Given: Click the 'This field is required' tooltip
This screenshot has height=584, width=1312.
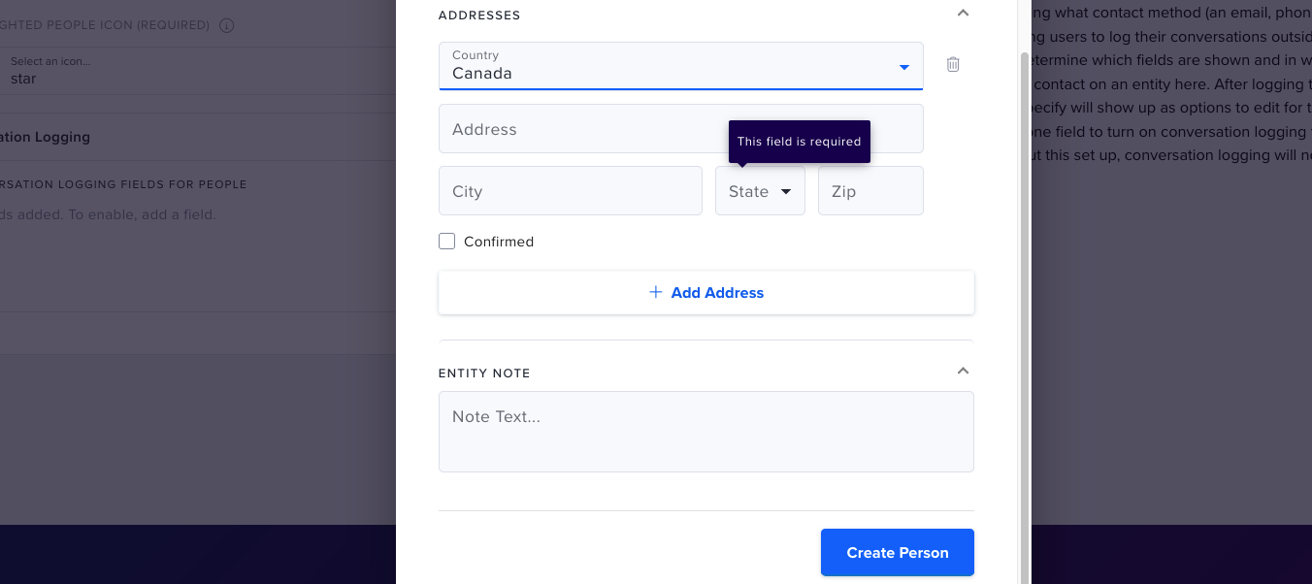Looking at the screenshot, I should click(x=799, y=142).
